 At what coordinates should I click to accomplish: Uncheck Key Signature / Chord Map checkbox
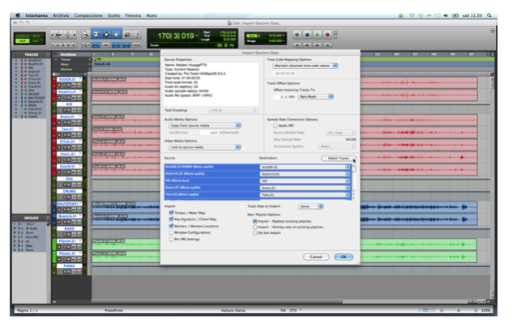click(171, 219)
